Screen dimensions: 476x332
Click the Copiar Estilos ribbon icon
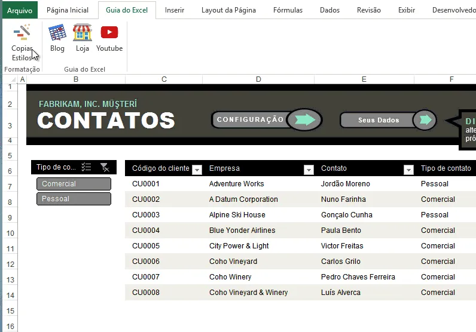click(x=22, y=32)
